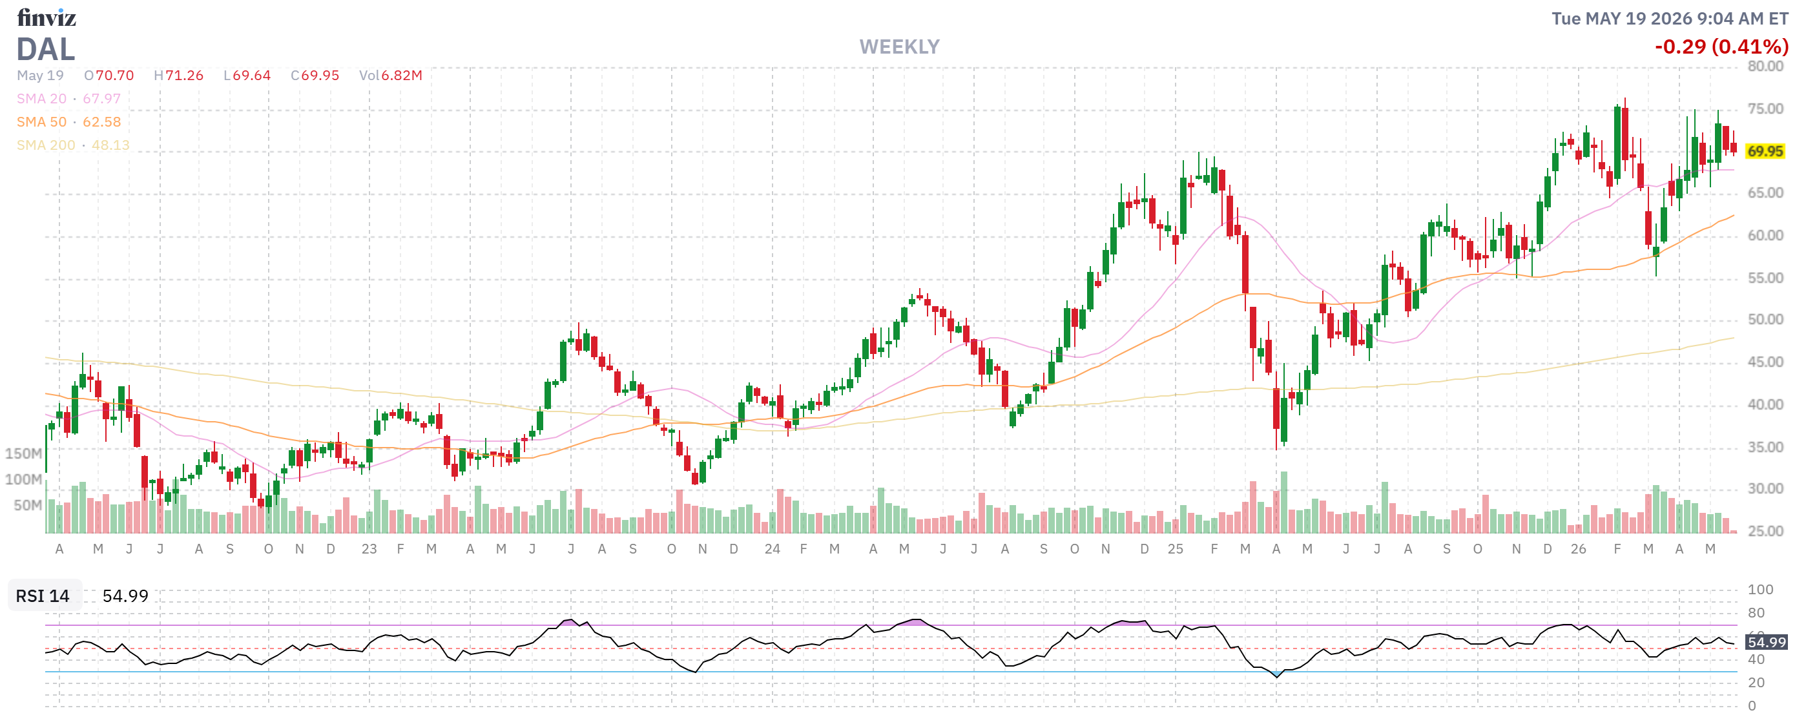Click the yellow 69.95 current price tag
This screenshot has width=1806, height=726.
(x=1765, y=151)
